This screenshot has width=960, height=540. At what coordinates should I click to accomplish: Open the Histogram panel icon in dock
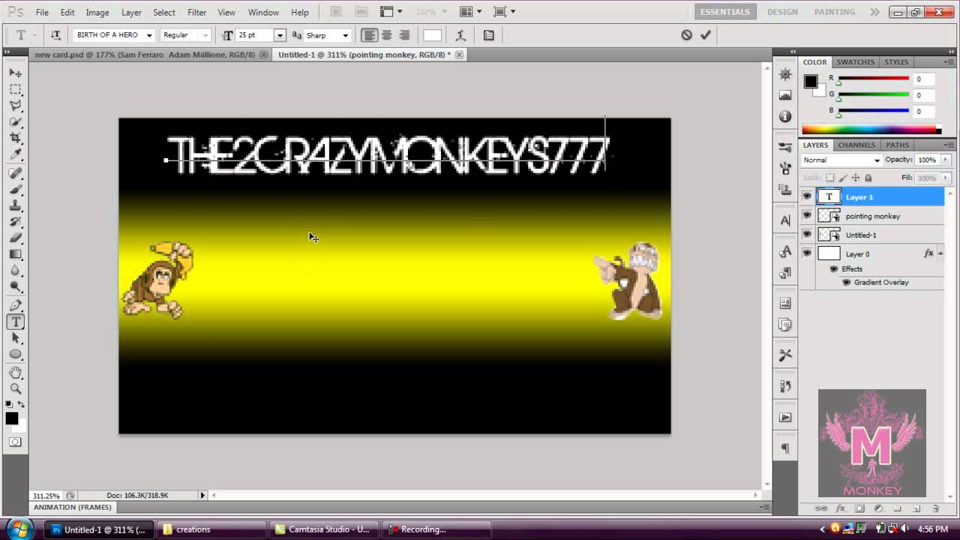[x=785, y=95]
